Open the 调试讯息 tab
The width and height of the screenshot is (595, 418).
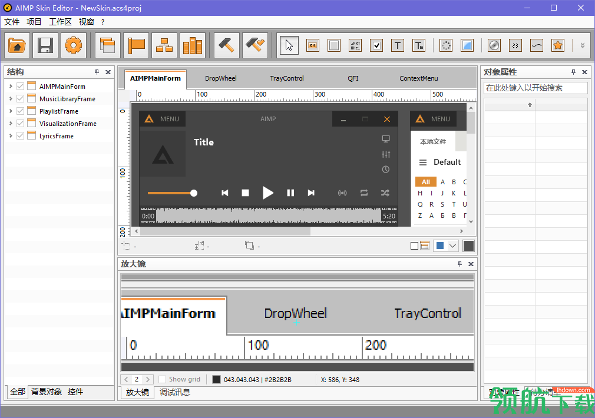click(175, 392)
